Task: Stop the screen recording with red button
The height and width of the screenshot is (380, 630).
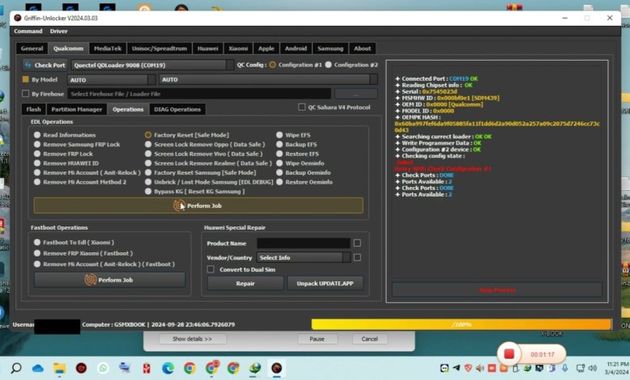Action: (509, 354)
